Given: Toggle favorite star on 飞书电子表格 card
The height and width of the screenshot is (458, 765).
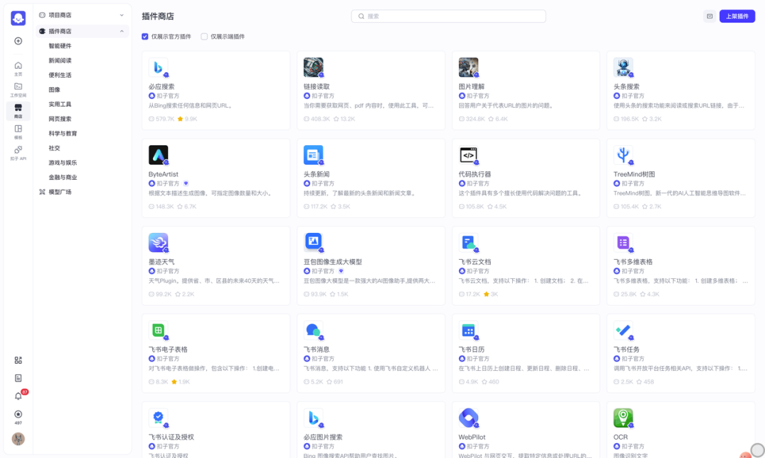Looking at the screenshot, I should pyautogui.click(x=174, y=382).
